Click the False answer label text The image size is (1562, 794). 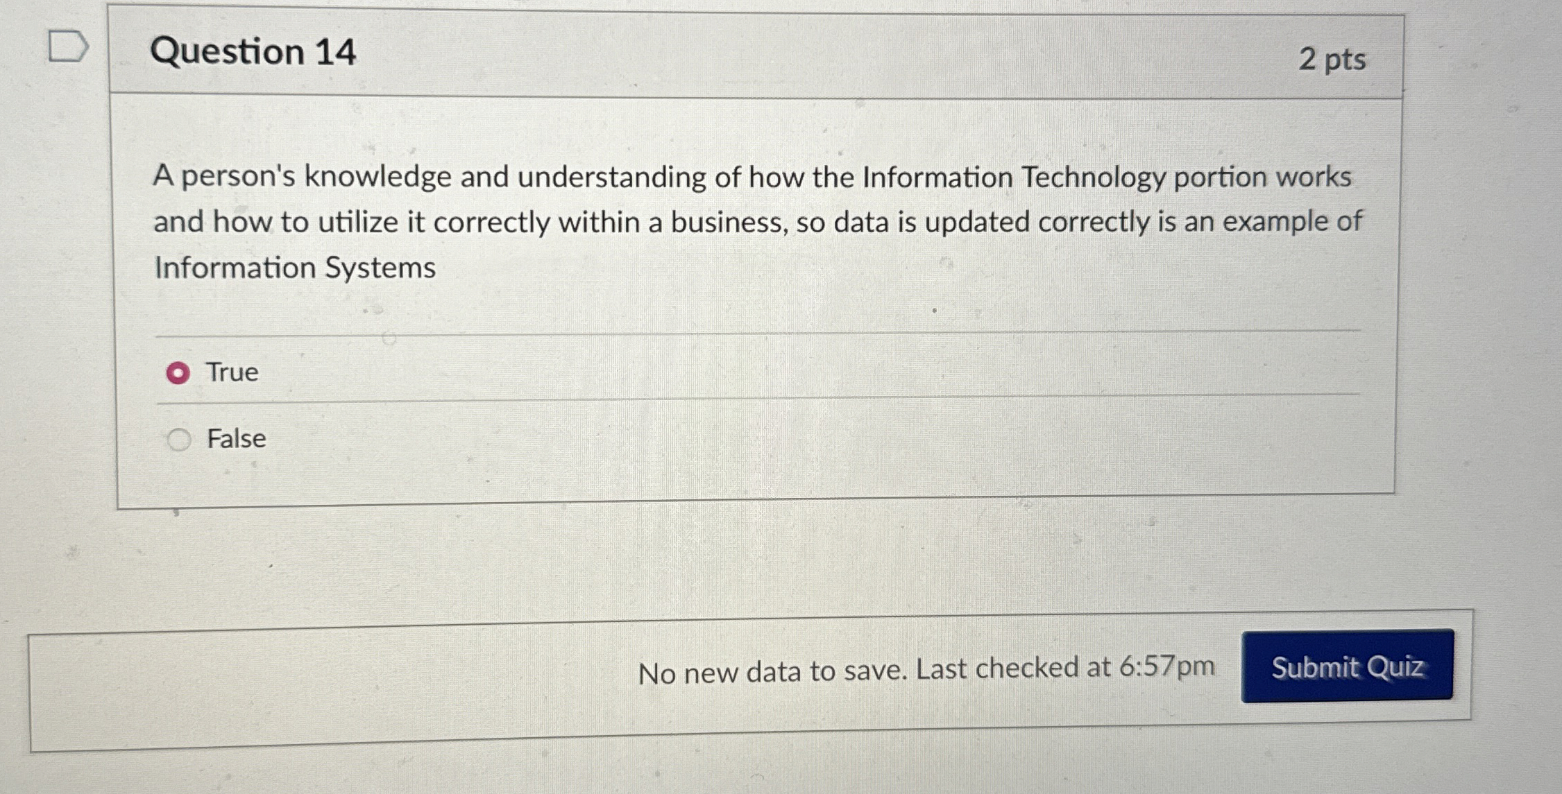[x=236, y=438]
